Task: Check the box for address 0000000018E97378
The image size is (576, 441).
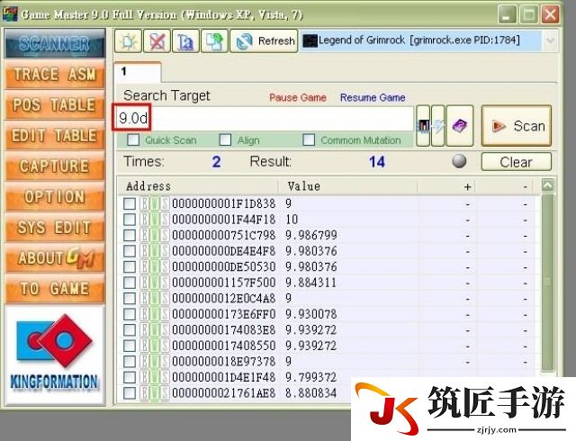Action: [x=130, y=362]
